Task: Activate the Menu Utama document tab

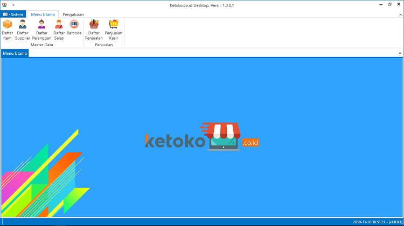Action: (x=15, y=54)
